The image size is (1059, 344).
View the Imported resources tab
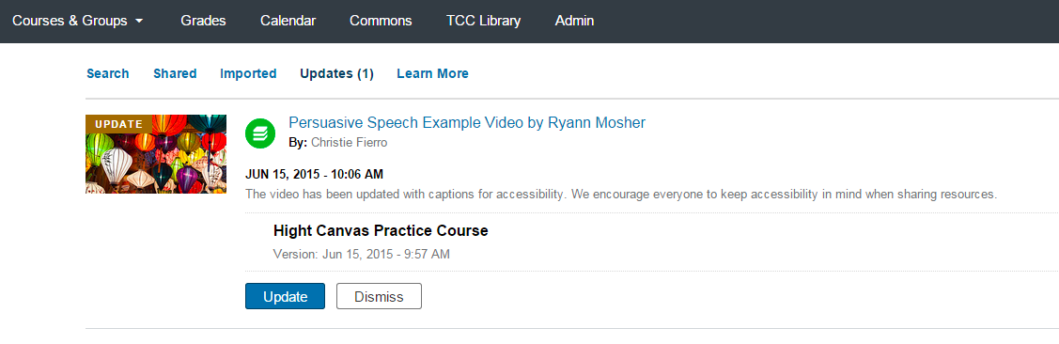point(248,73)
